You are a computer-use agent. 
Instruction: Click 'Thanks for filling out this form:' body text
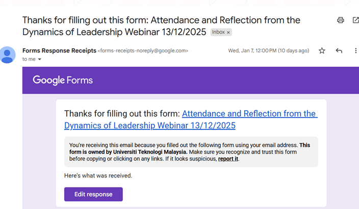coord(122,114)
